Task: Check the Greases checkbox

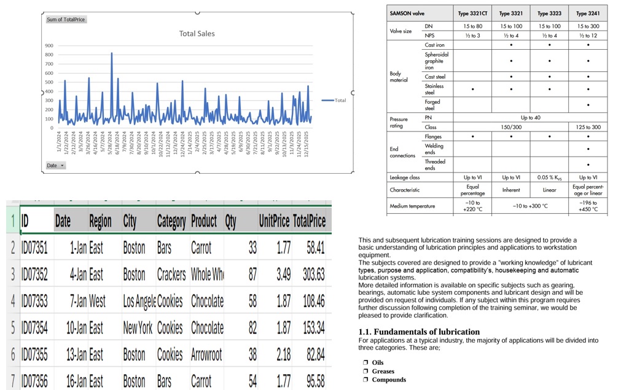Action: pos(365,371)
